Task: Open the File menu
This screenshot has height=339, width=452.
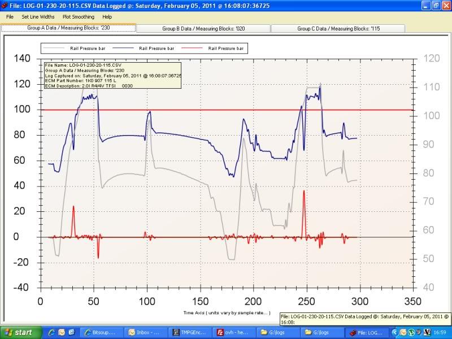Action: pyautogui.click(x=10, y=17)
